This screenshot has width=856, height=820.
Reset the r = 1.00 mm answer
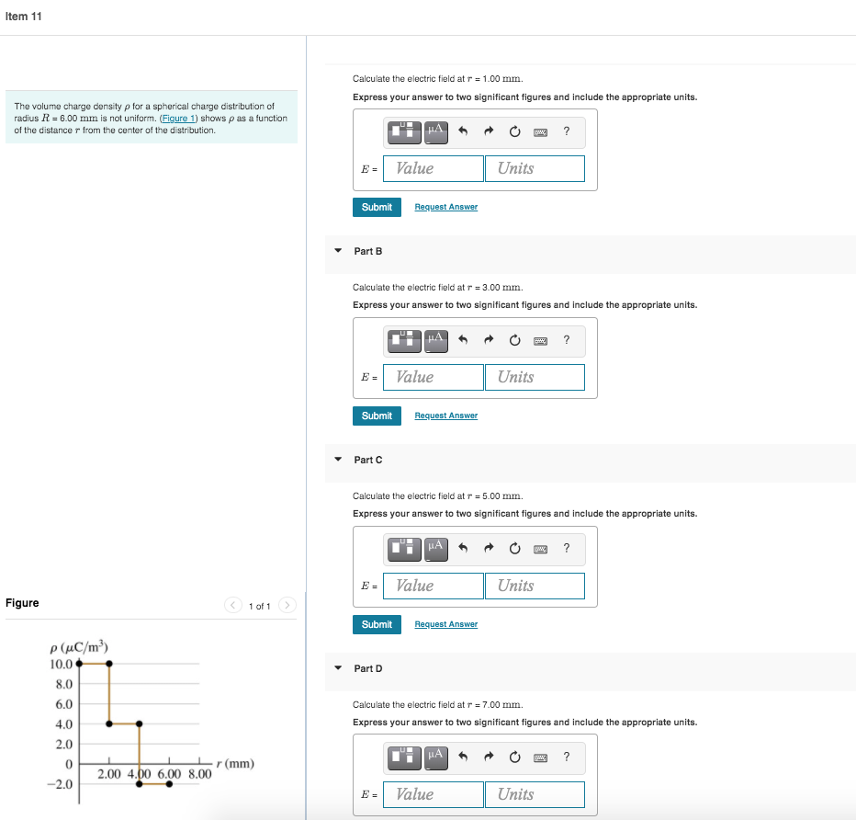(x=514, y=131)
